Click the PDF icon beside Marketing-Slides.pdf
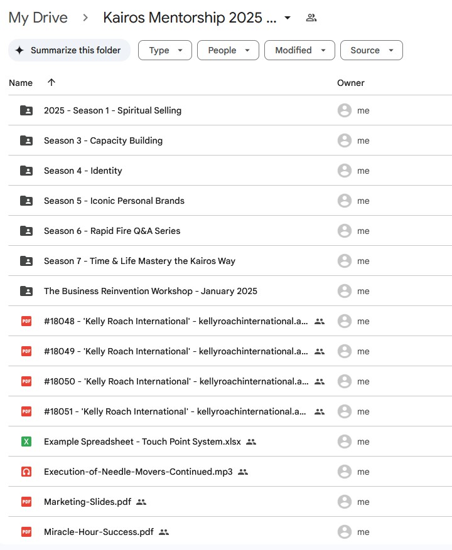Screen dimensions: 452x550 [x=26, y=502]
